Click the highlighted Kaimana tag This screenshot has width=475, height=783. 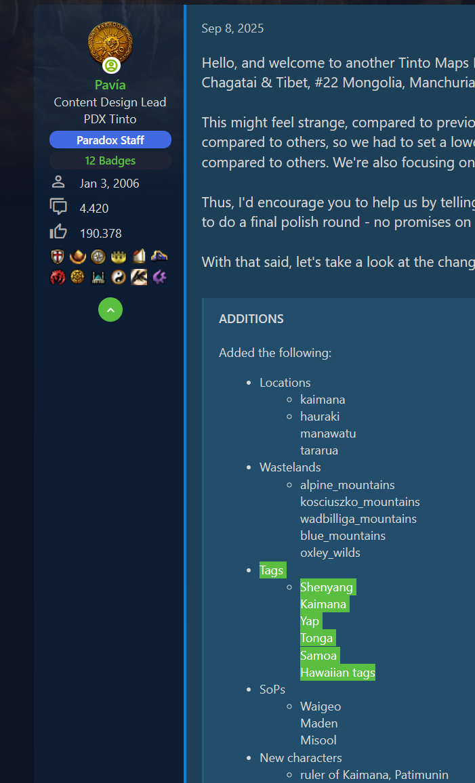pyautogui.click(x=324, y=604)
